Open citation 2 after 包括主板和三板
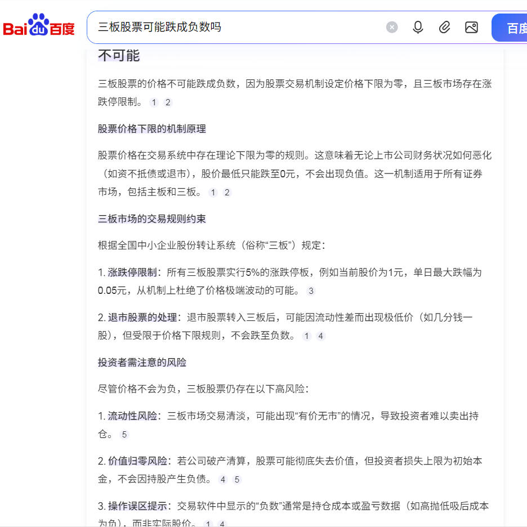The width and height of the screenshot is (527, 527). click(x=227, y=193)
